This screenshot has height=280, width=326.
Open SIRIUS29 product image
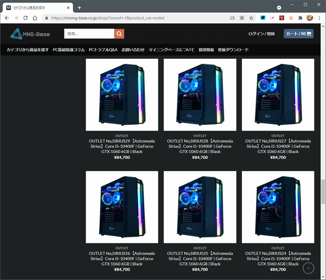(x=122, y=95)
